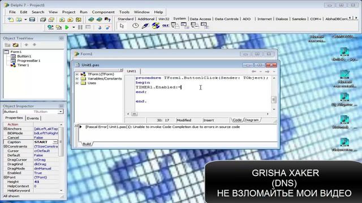Select the OLE container component

click(x=165, y=25)
